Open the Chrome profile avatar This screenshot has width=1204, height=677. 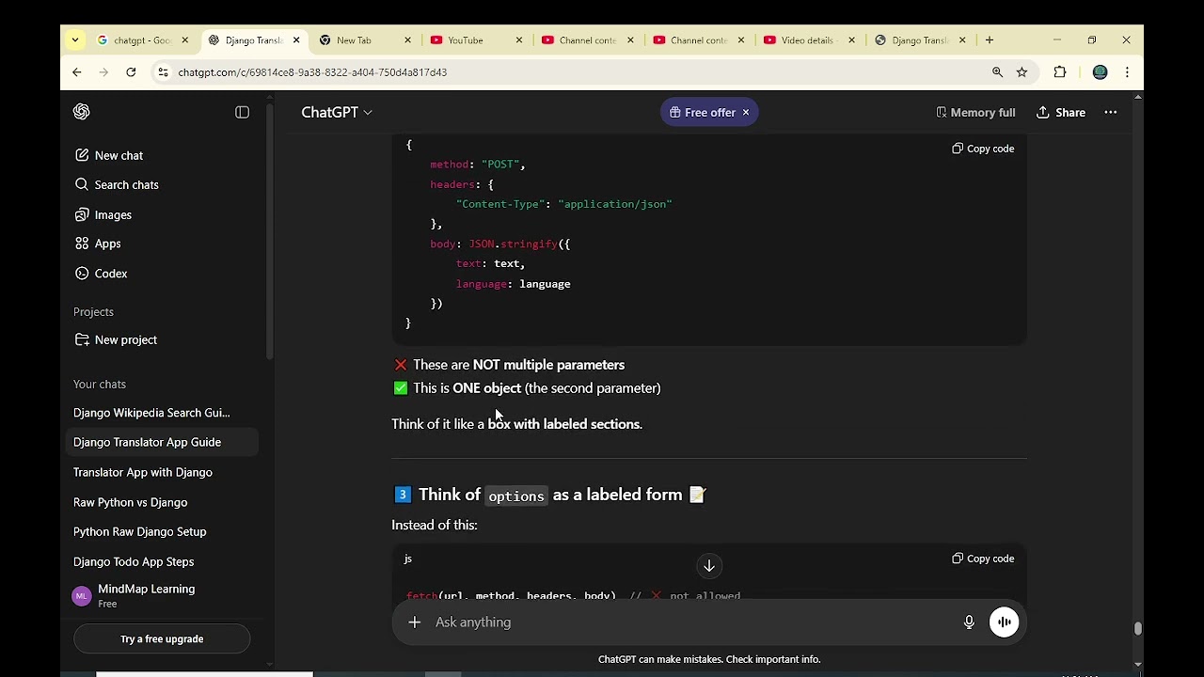[1100, 71]
